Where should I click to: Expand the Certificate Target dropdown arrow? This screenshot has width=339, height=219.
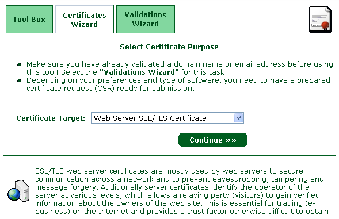point(238,118)
